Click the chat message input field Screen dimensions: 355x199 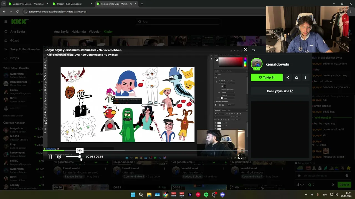pos(323,176)
